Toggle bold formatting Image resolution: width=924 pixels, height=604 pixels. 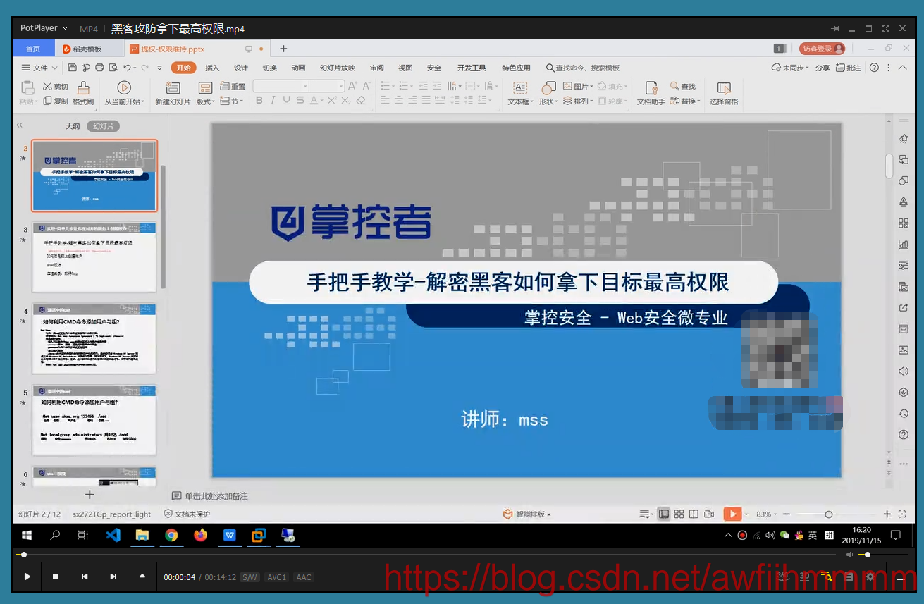tap(259, 101)
